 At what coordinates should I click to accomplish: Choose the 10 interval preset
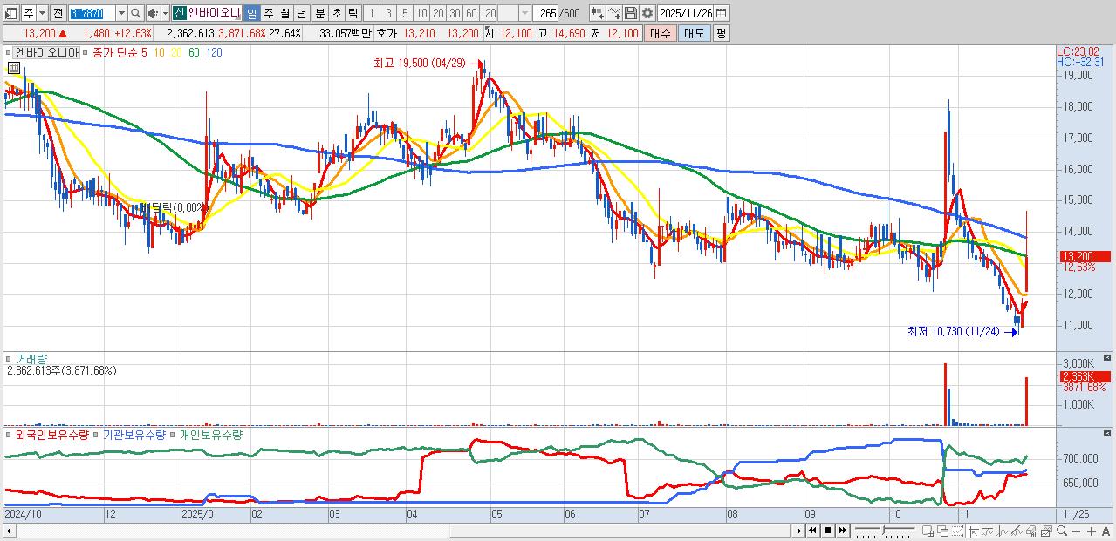[421, 13]
